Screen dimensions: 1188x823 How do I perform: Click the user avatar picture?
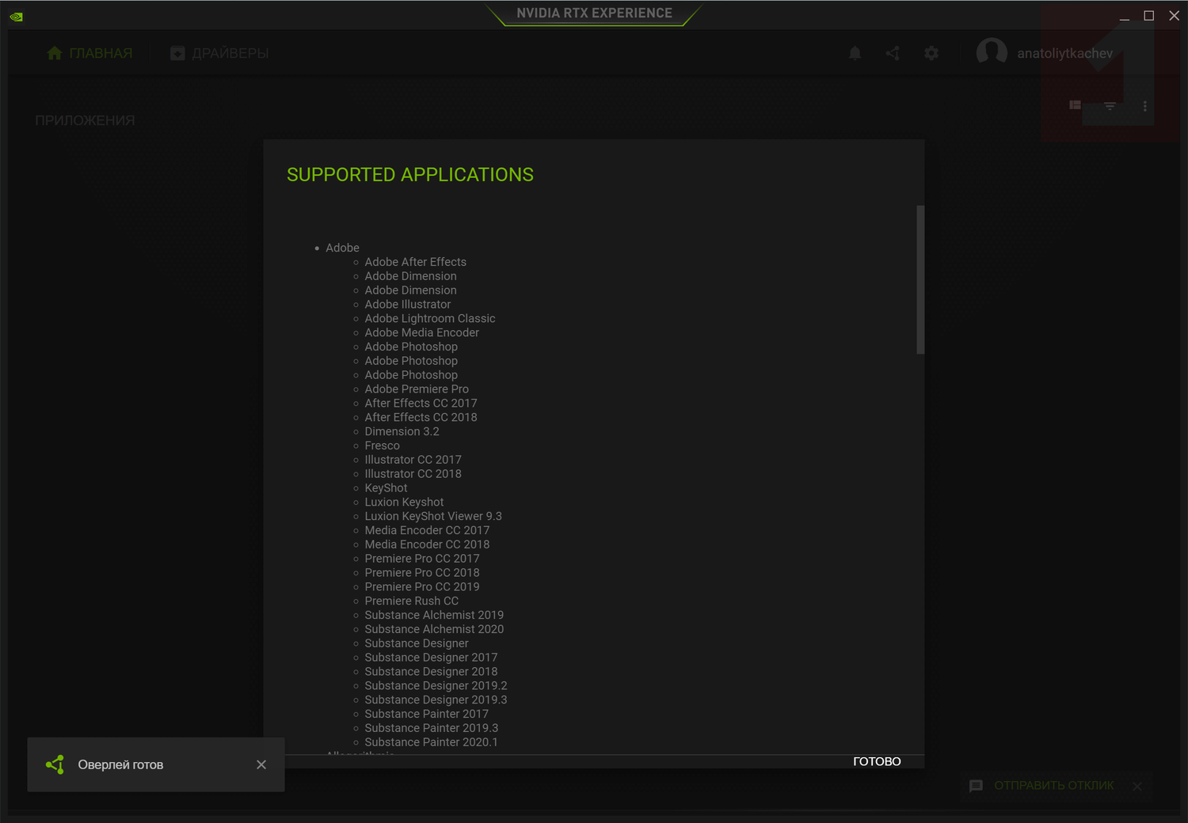[x=992, y=53]
